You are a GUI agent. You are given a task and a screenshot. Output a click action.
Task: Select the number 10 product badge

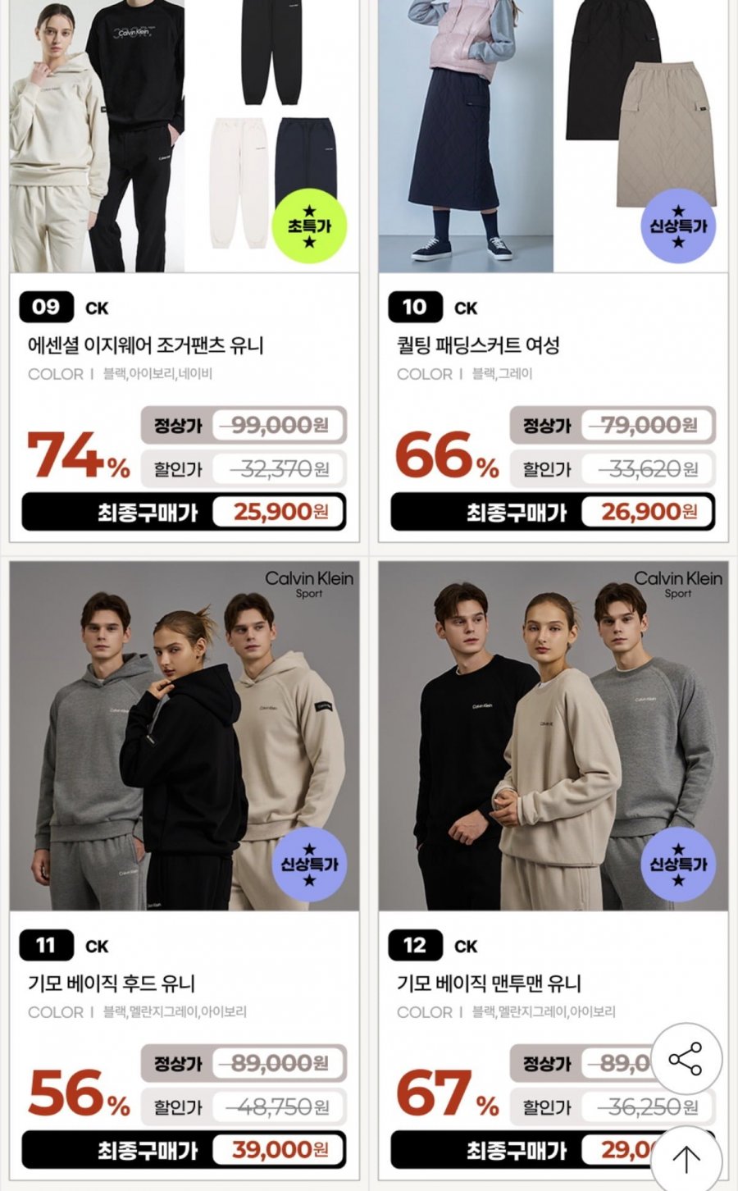click(x=416, y=308)
